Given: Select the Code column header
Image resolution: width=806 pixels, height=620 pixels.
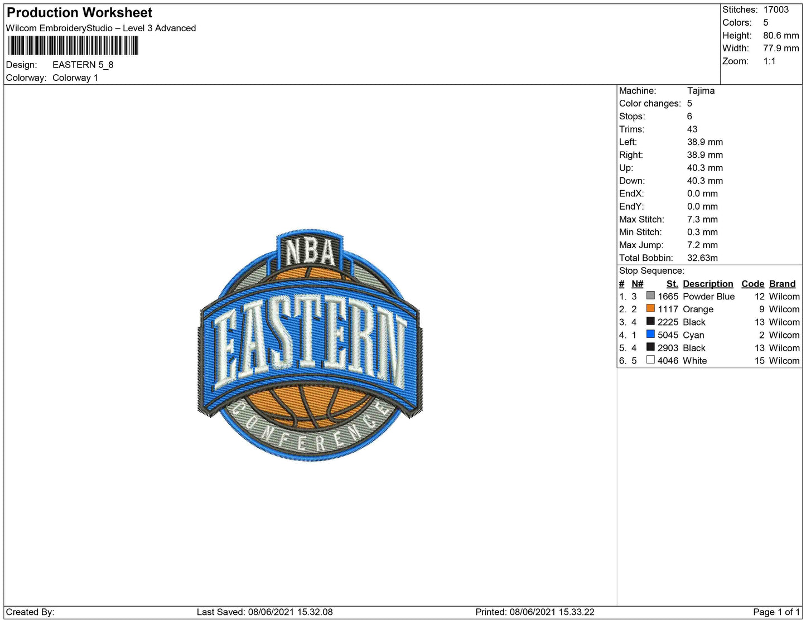Looking at the screenshot, I should [752, 284].
